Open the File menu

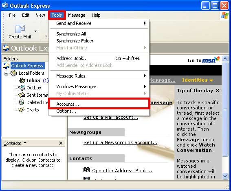tap(12, 15)
